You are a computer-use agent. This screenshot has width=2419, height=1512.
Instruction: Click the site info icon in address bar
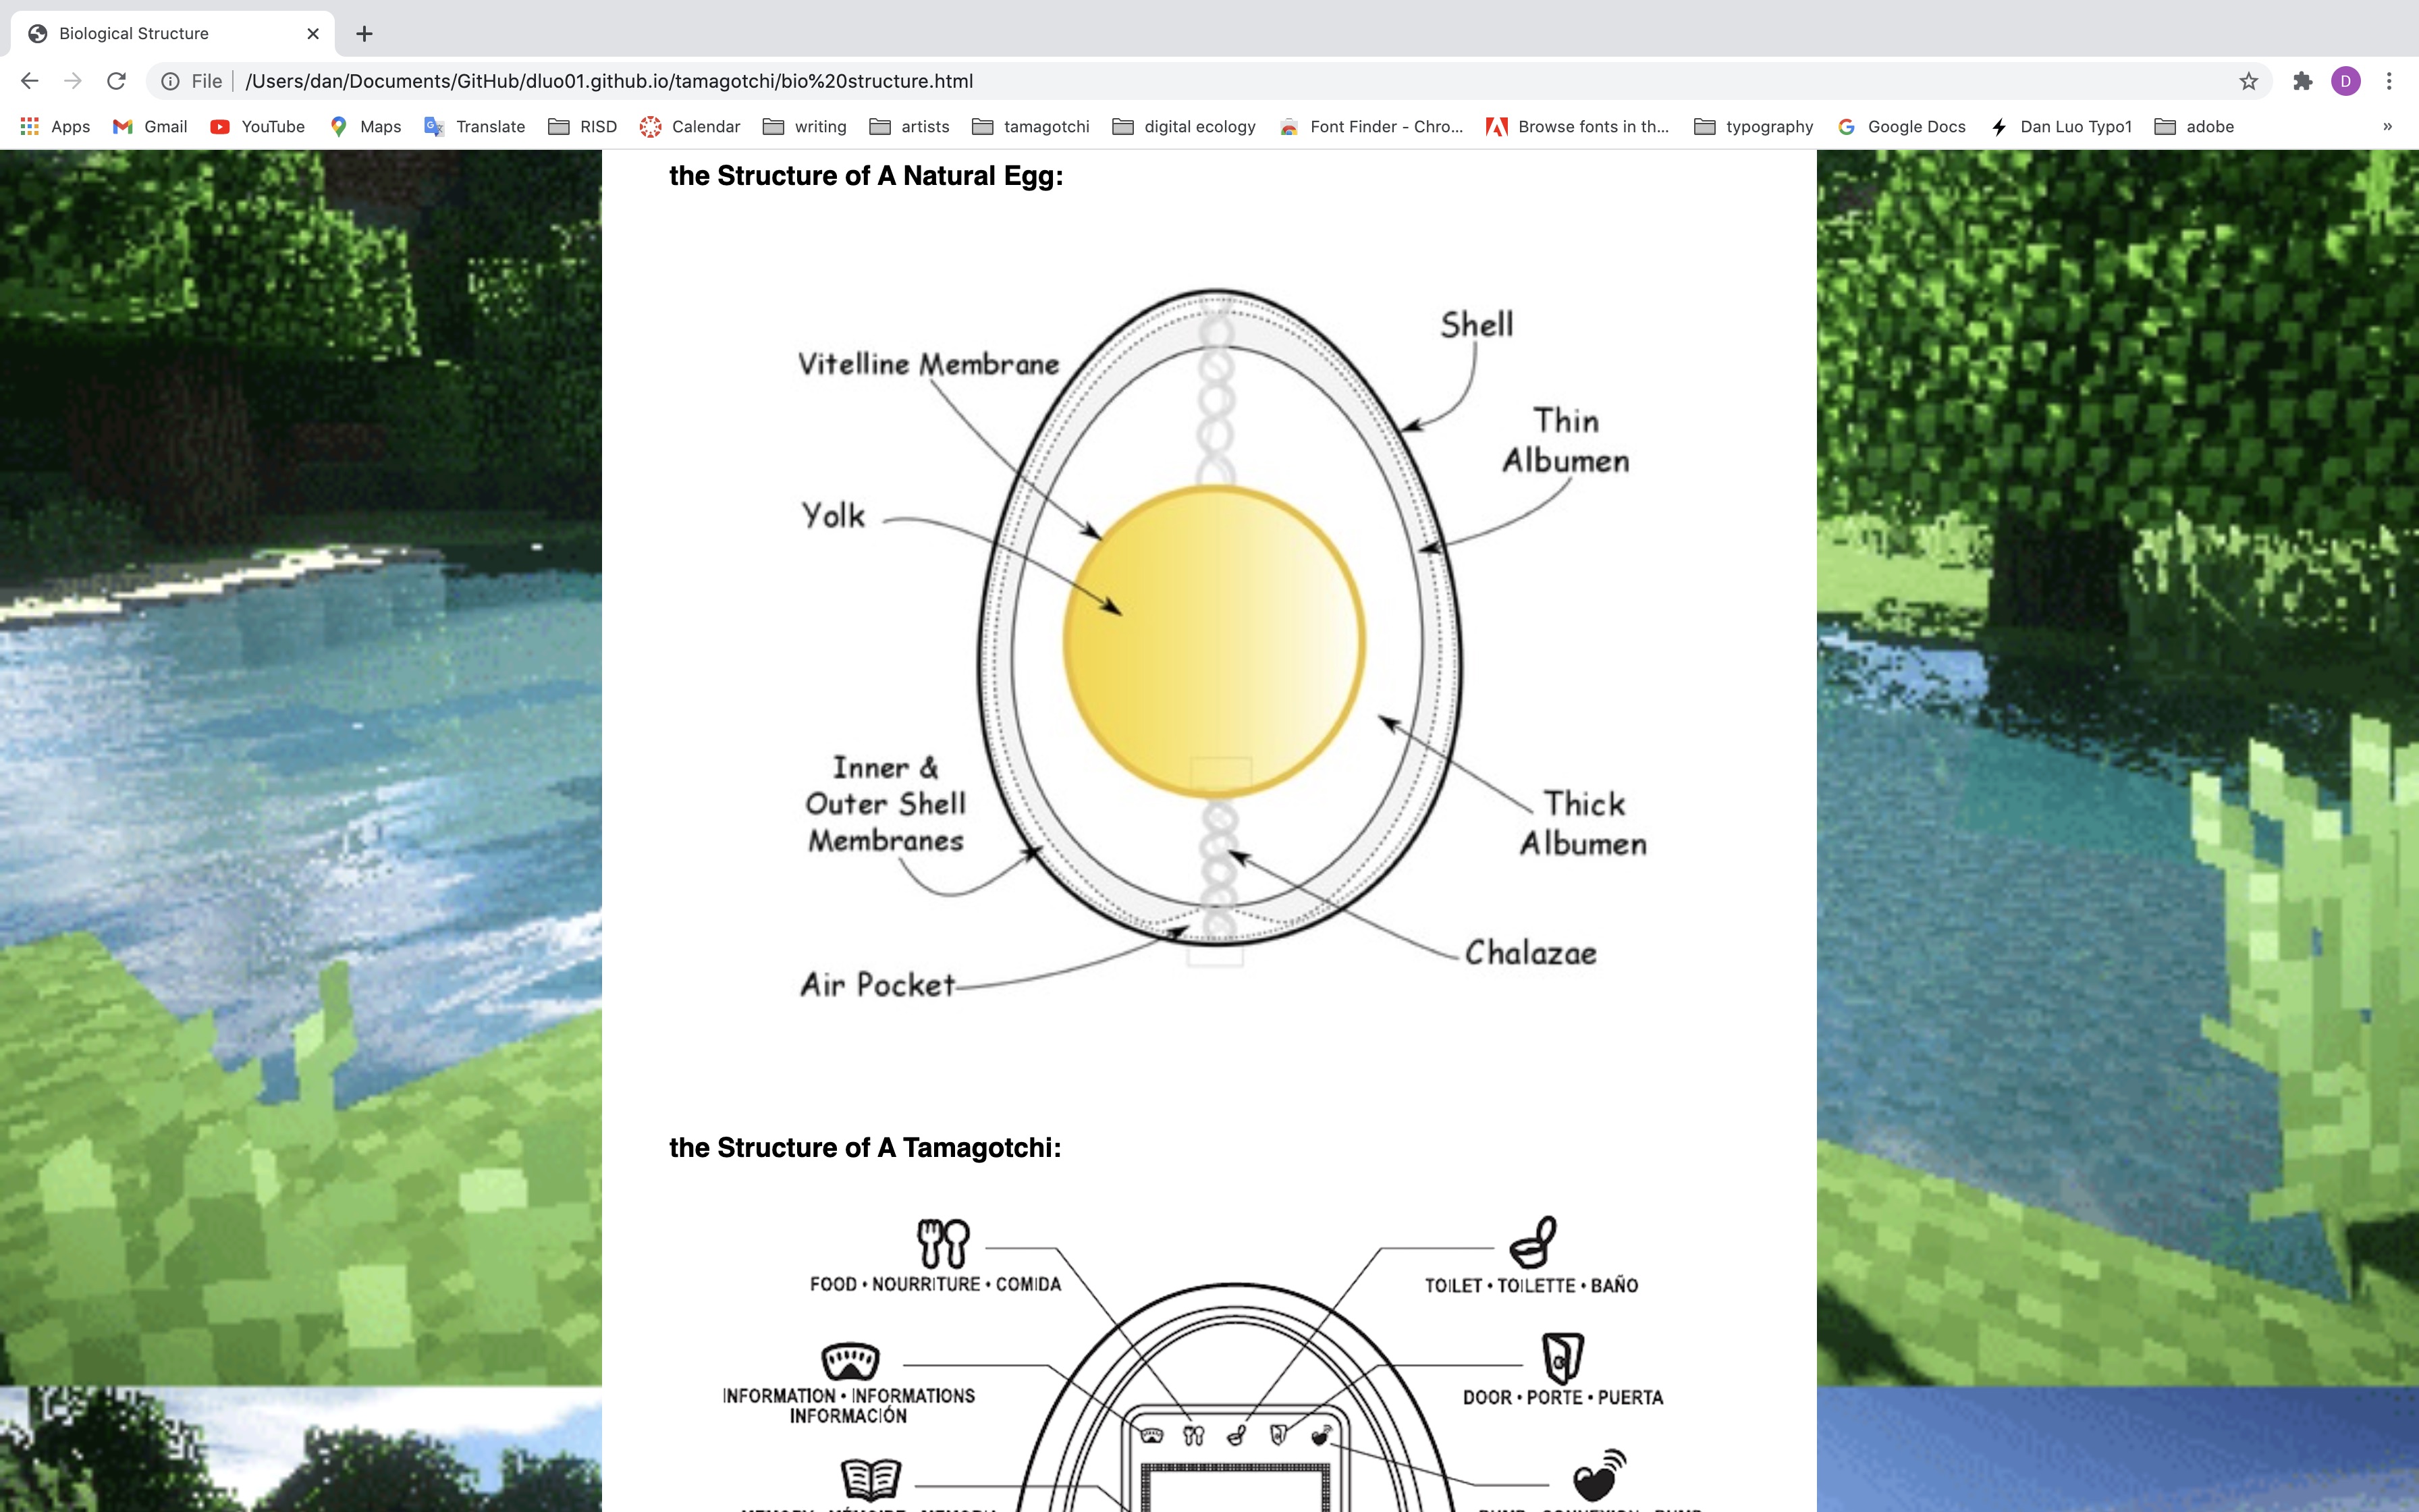[x=171, y=81]
